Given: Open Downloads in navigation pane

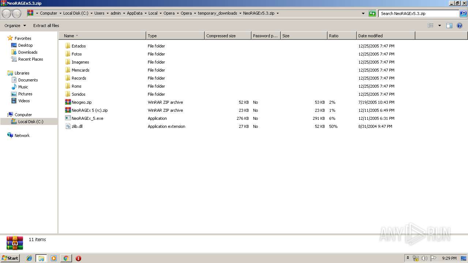Looking at the screenshot, I should pyautogui.click(x=28, y=52).
